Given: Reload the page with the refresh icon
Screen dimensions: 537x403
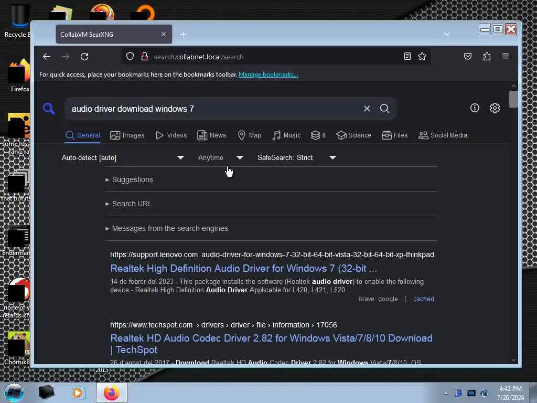Looking at the screenshot, I should 84,57.
